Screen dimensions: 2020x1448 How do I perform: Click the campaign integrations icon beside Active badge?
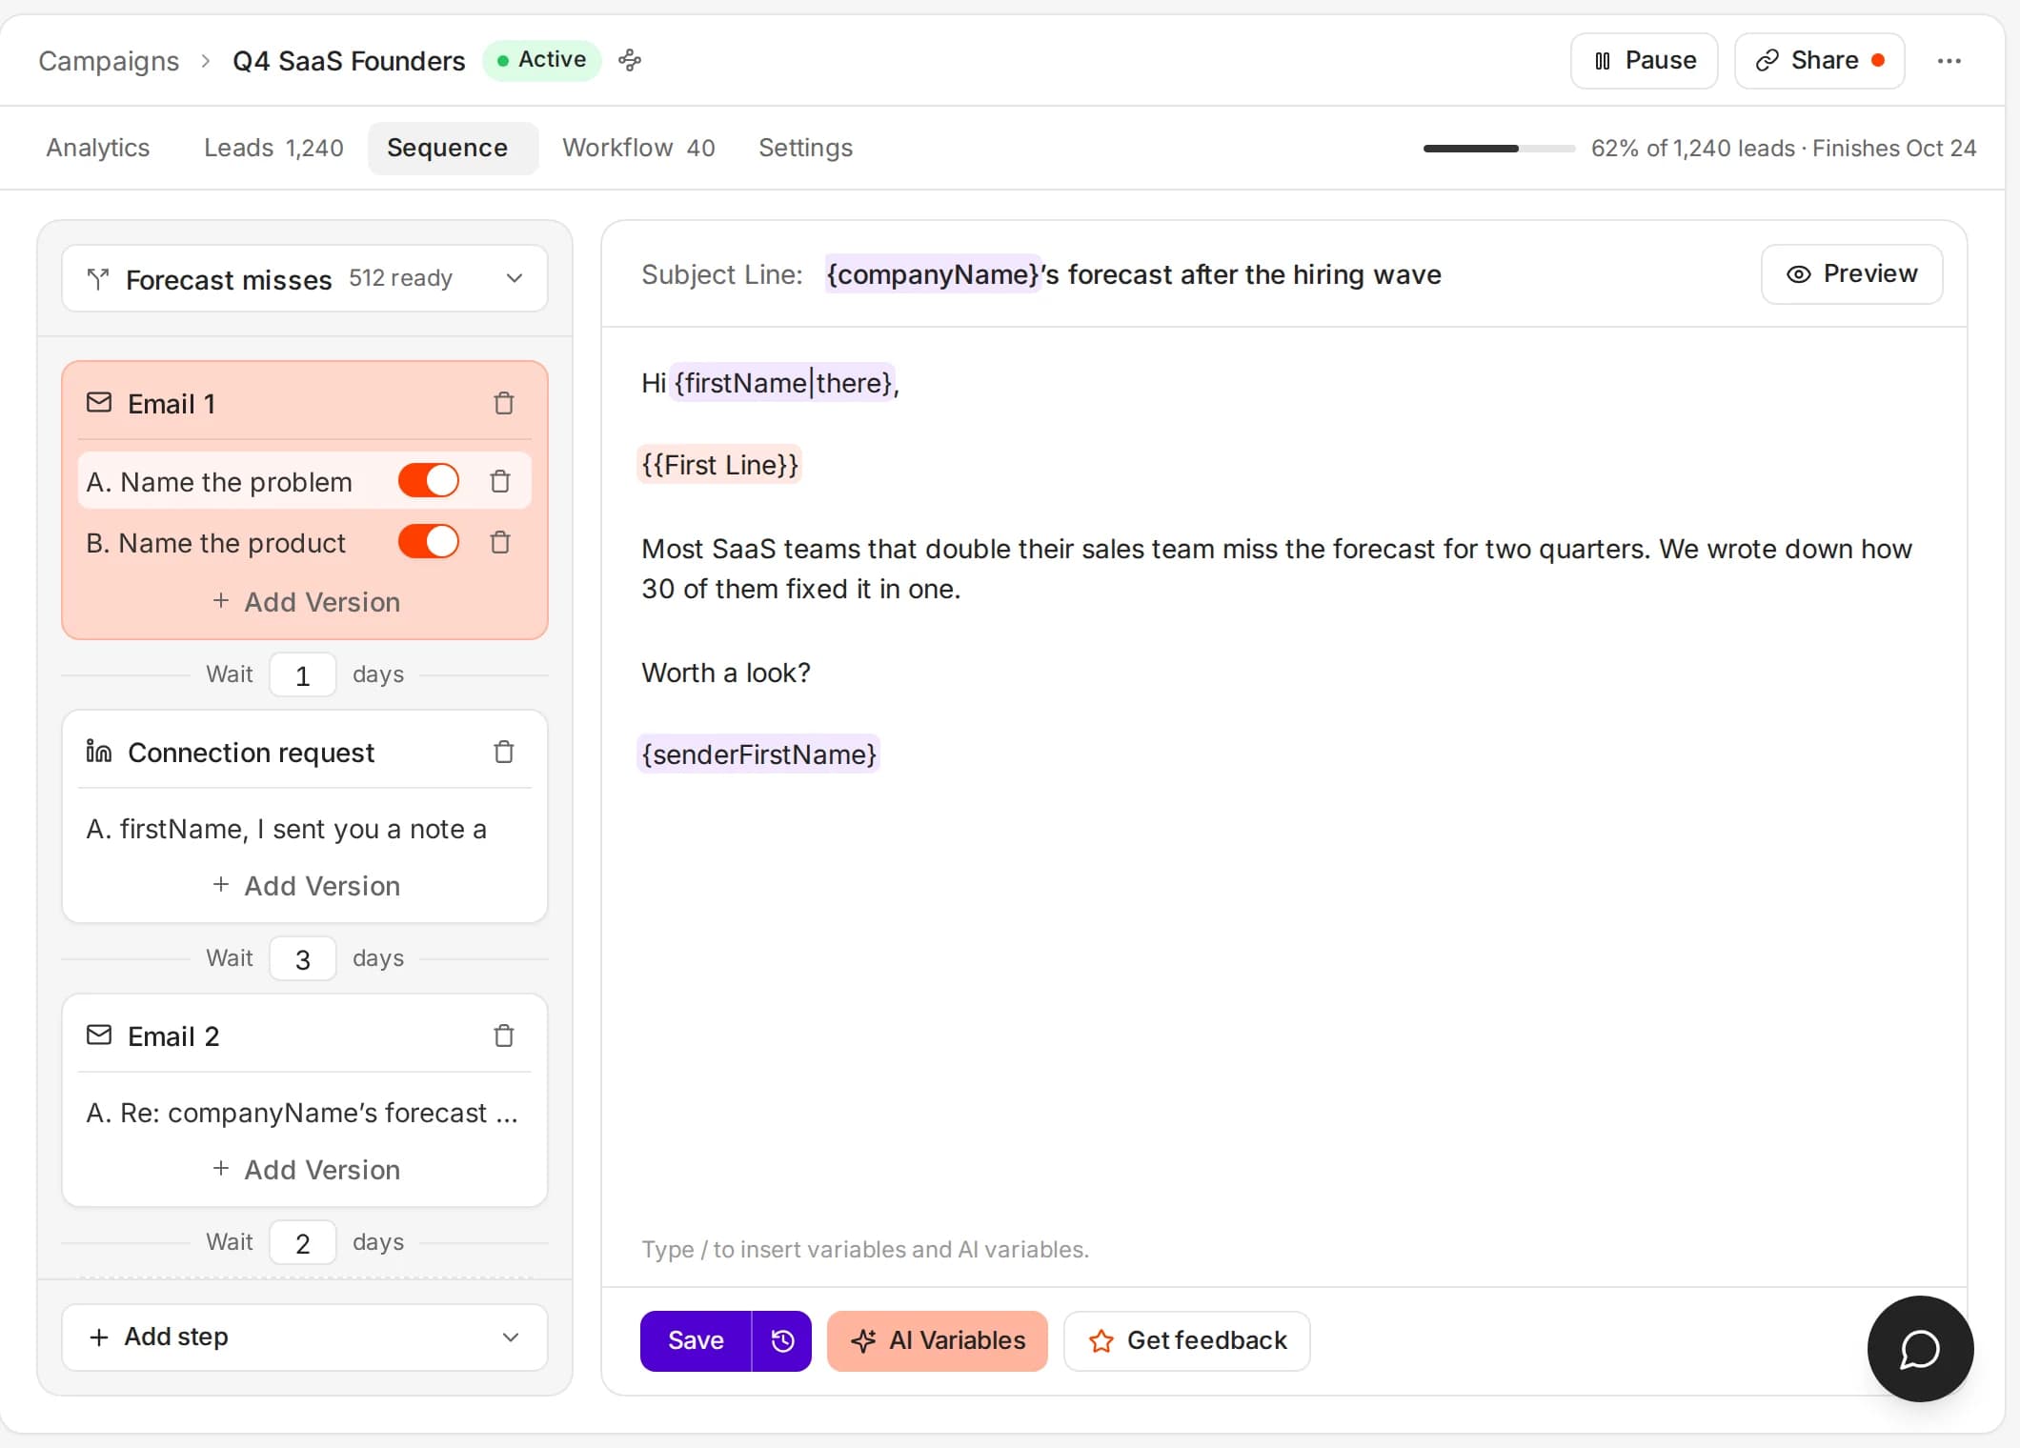point(630,60)
